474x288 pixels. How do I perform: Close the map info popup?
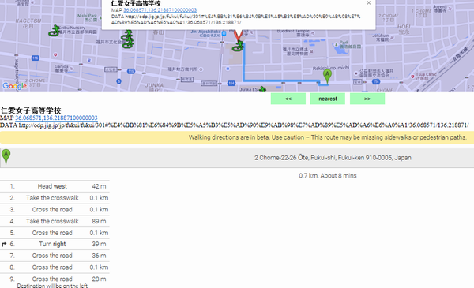[368, 3]
